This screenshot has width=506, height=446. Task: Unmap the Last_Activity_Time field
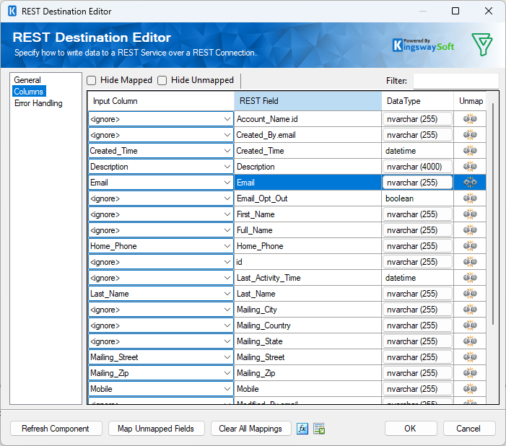[470, 278]
